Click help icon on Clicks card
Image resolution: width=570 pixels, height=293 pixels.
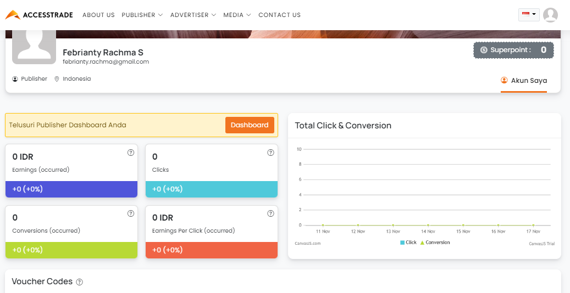(x=270, y=153)
